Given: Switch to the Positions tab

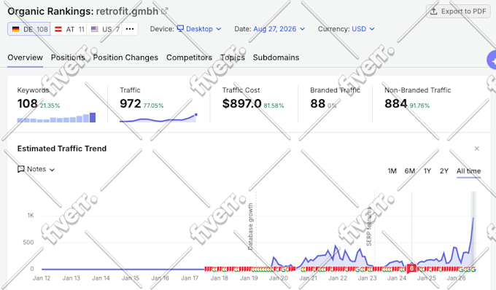Looking at the screenshot, I should click(68, 58).
